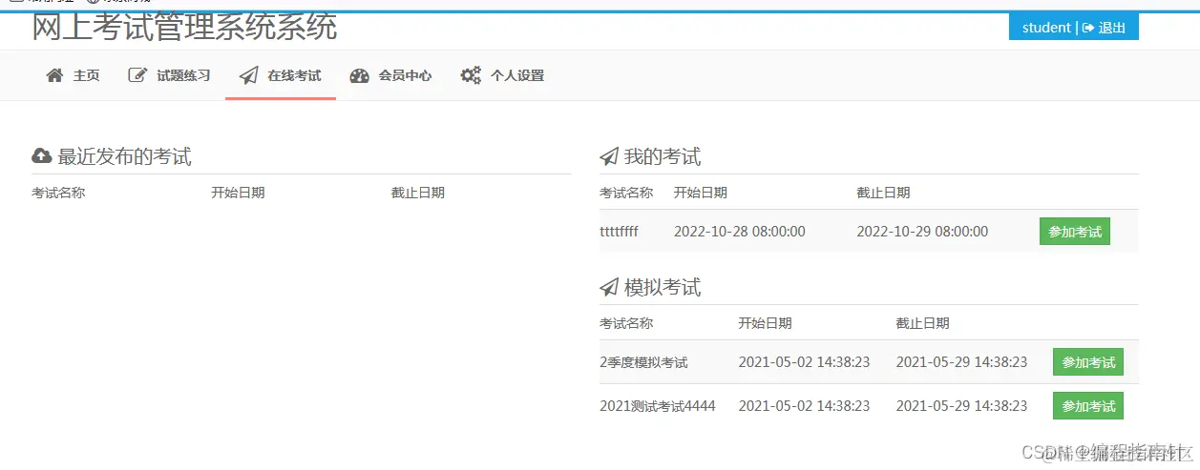1200x470 pixels.
Task: Click the start date of 2季度模拟考试
Action: (804, 362)
